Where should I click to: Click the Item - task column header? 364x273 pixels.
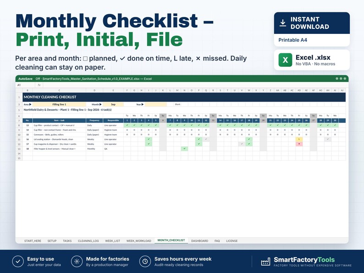59,120
